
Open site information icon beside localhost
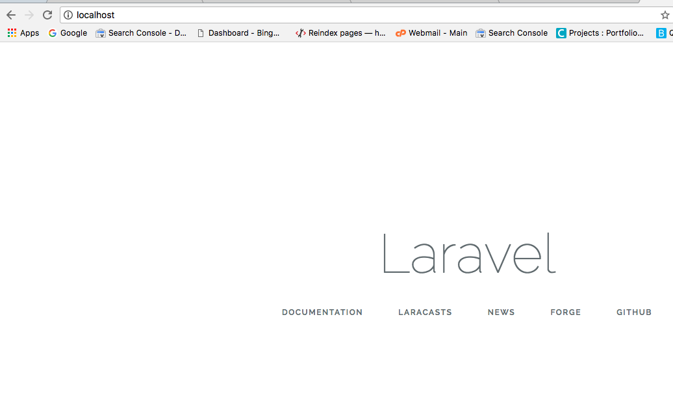click(68, 15)
